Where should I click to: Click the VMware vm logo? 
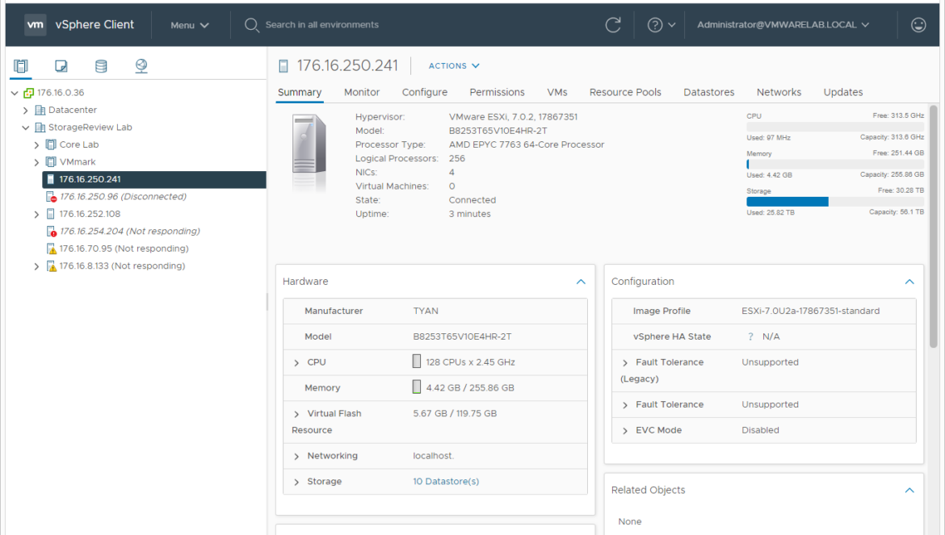pyautogui.click(x=36, y=25)
